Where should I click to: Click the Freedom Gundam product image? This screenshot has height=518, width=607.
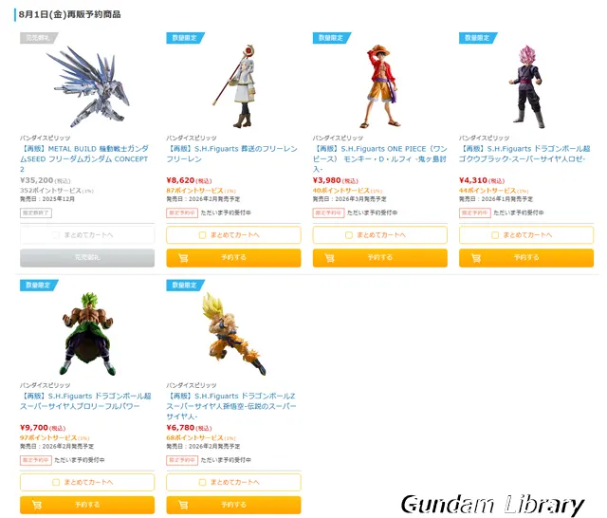point(88,86)
